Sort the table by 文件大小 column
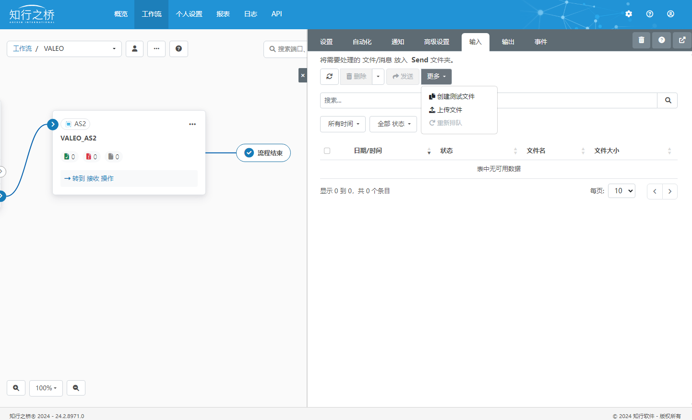 pyautogui.click(x=632, y=151)
